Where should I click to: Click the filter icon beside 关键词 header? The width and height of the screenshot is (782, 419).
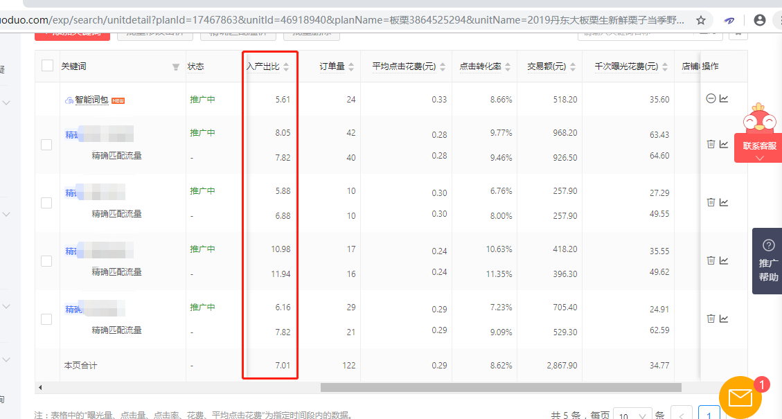[x=175, y=67]
